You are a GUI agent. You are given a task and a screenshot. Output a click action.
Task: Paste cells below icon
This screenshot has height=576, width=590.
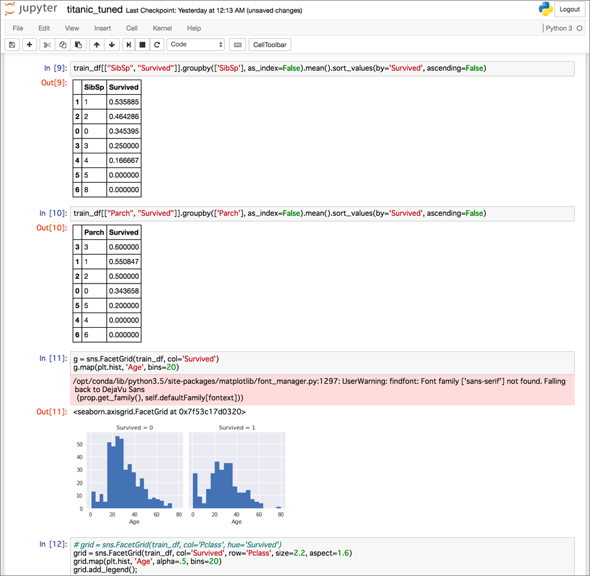(x=78, y=45)
